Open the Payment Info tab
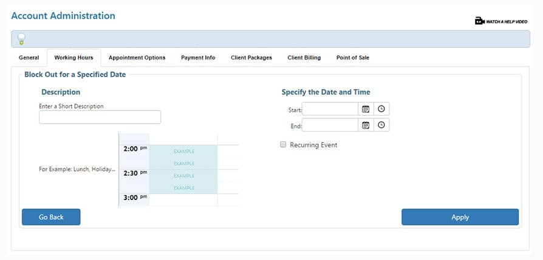 click(198, 58)
